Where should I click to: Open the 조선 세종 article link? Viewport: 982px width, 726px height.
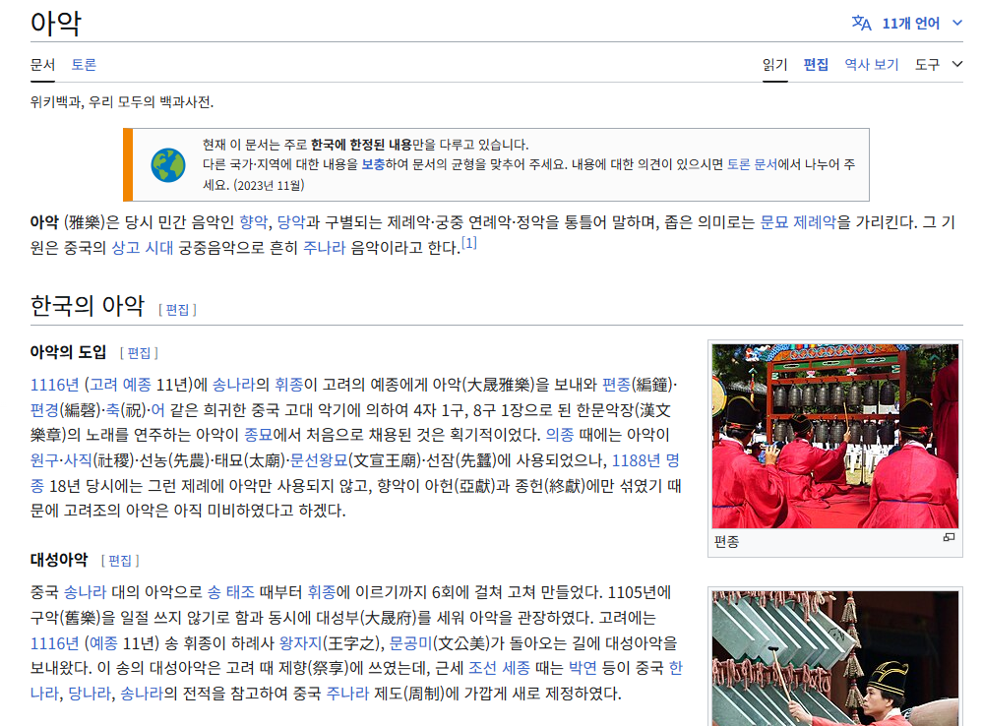pos(502,669)
